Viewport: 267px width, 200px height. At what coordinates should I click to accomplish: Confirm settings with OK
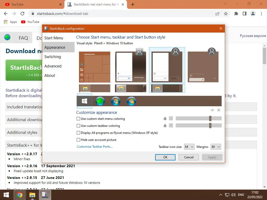pos(165,157)
